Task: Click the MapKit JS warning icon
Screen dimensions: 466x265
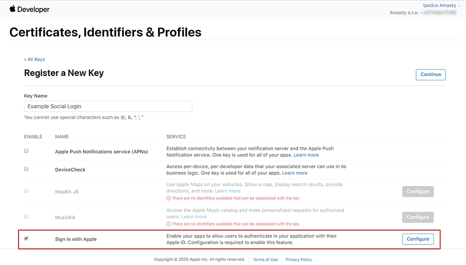Action: pos(169,199)
